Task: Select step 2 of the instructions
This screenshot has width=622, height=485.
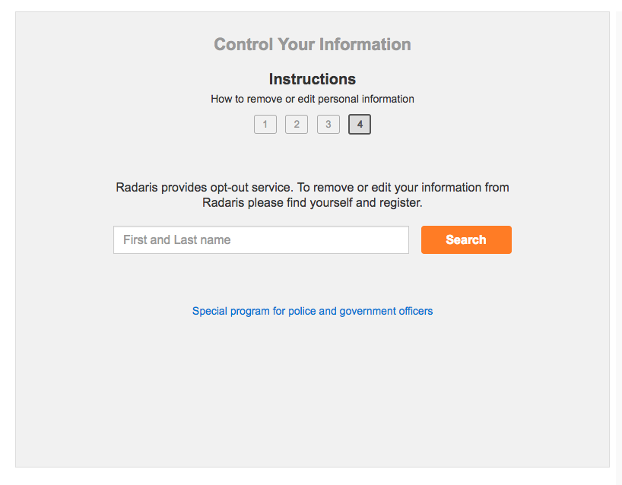Action: pyautogui.click(x=297, y=124)
